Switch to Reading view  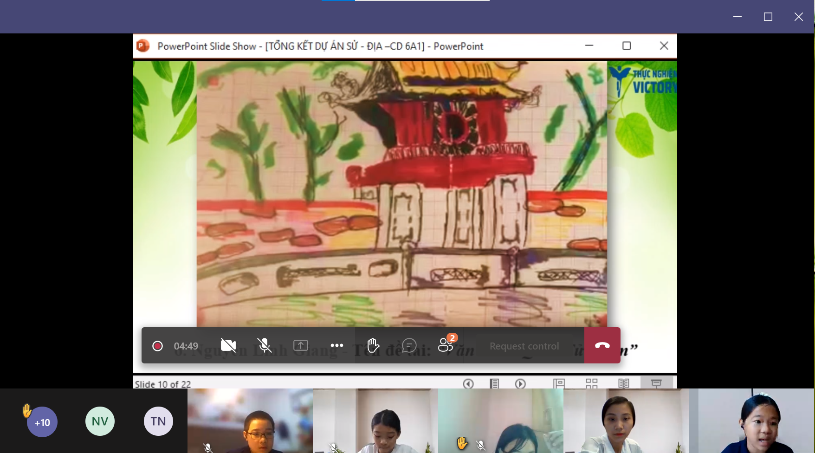pos(624,383)
